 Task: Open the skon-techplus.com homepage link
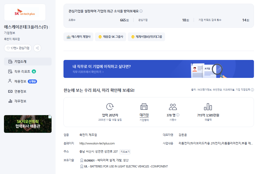pyautogui.click(x=97, y=143)
